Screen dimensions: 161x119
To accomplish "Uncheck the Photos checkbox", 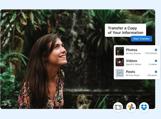I will click(156, 50).
